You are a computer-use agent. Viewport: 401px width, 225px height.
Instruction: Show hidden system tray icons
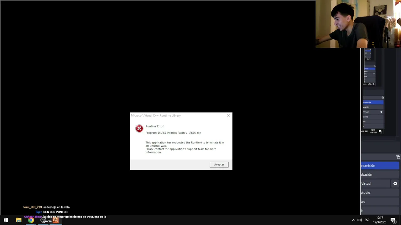pos(353,220)
